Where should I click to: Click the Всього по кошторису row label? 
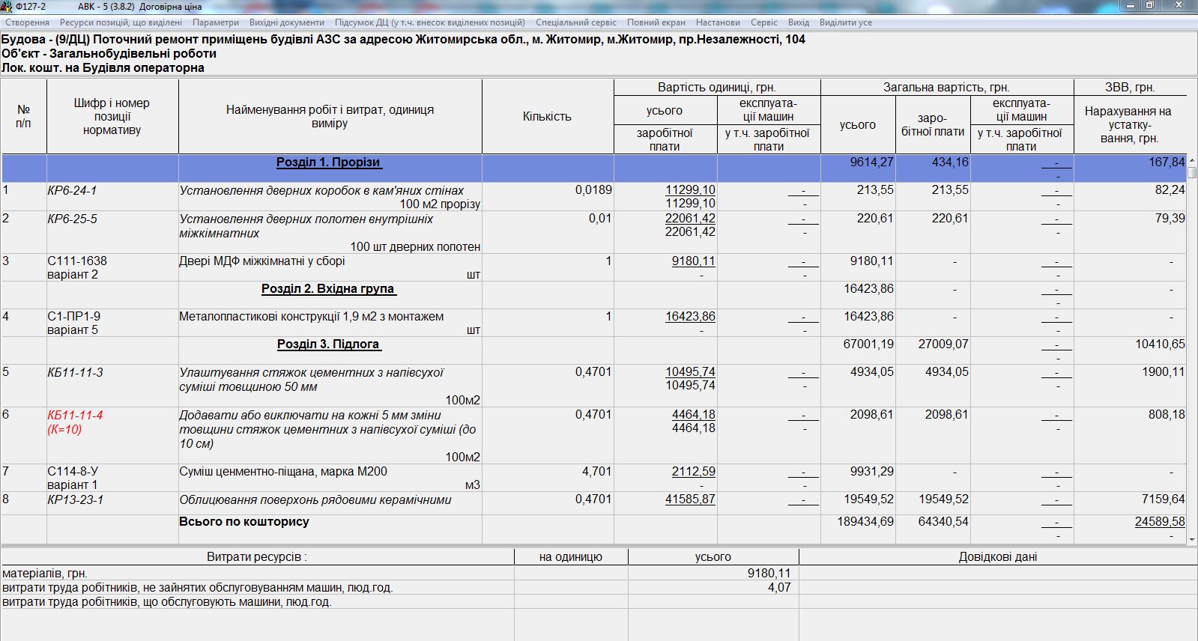coord(243,521)
